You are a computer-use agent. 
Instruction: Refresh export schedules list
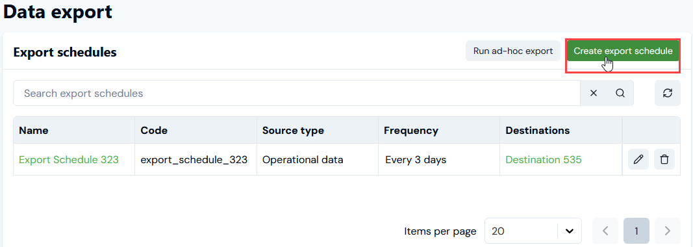pyautogui.click(x=668, y=93)
